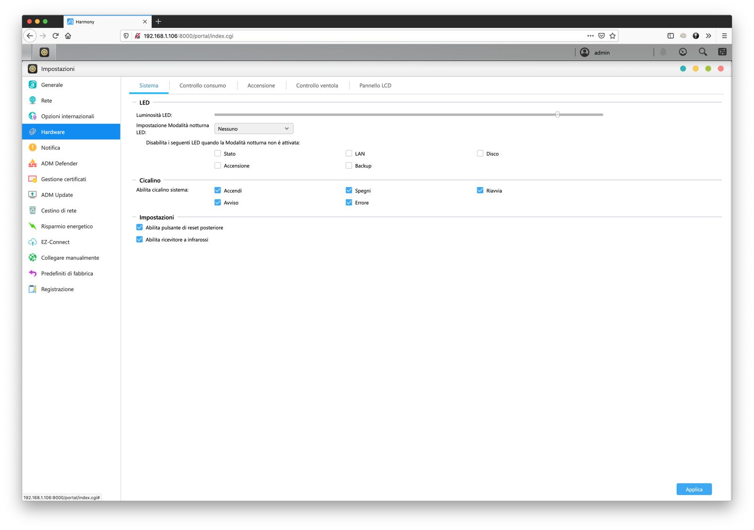Open the activity monitor gauge icon

click(683, 52)
